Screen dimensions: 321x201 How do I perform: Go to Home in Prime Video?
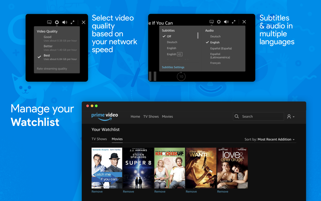pyautogui.click(x=135, y=117)
